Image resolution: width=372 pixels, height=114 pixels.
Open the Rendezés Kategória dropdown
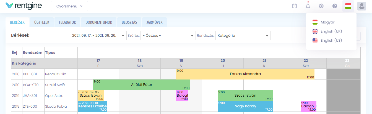coord(243,35)
